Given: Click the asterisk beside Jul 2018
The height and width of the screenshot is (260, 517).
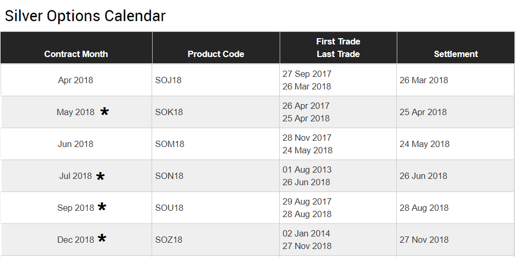Looking at the screenshot, I should (x=100, y=176).
